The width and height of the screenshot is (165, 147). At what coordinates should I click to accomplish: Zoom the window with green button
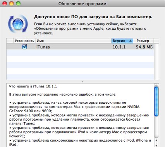(18, 3)
